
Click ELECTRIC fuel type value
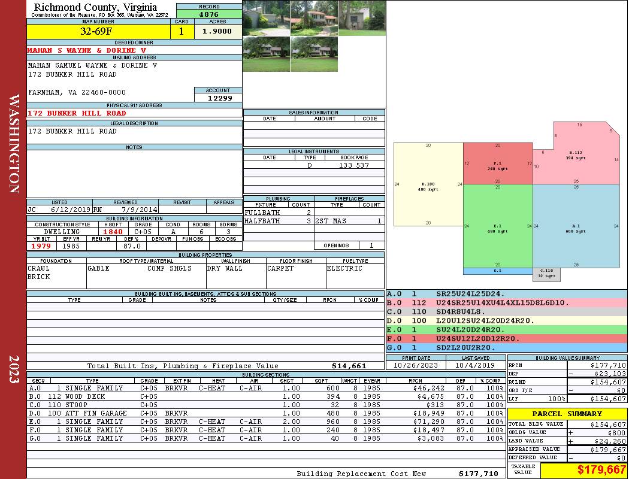(344, 268)
